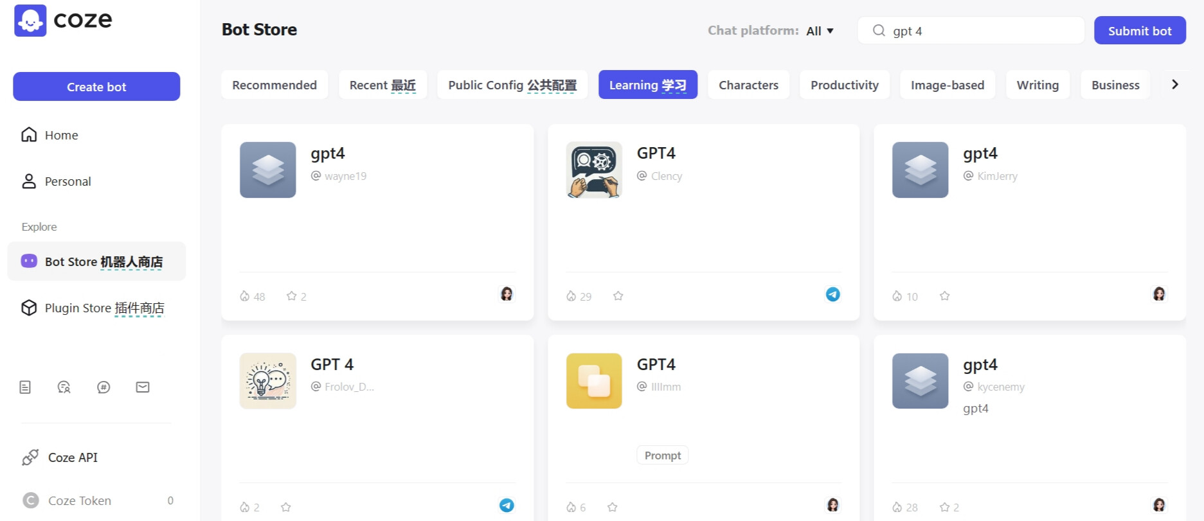1204x521 pixels.
Task: Click the flame usage icon on wayne19's card
Action: click(245, 296)
